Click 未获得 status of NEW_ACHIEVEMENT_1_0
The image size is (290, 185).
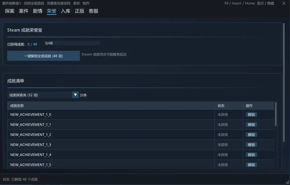pyautogui.click(x=222, y=115)
